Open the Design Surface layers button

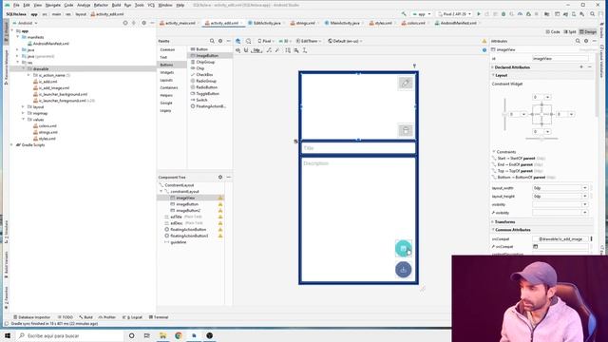click(238, 41)
